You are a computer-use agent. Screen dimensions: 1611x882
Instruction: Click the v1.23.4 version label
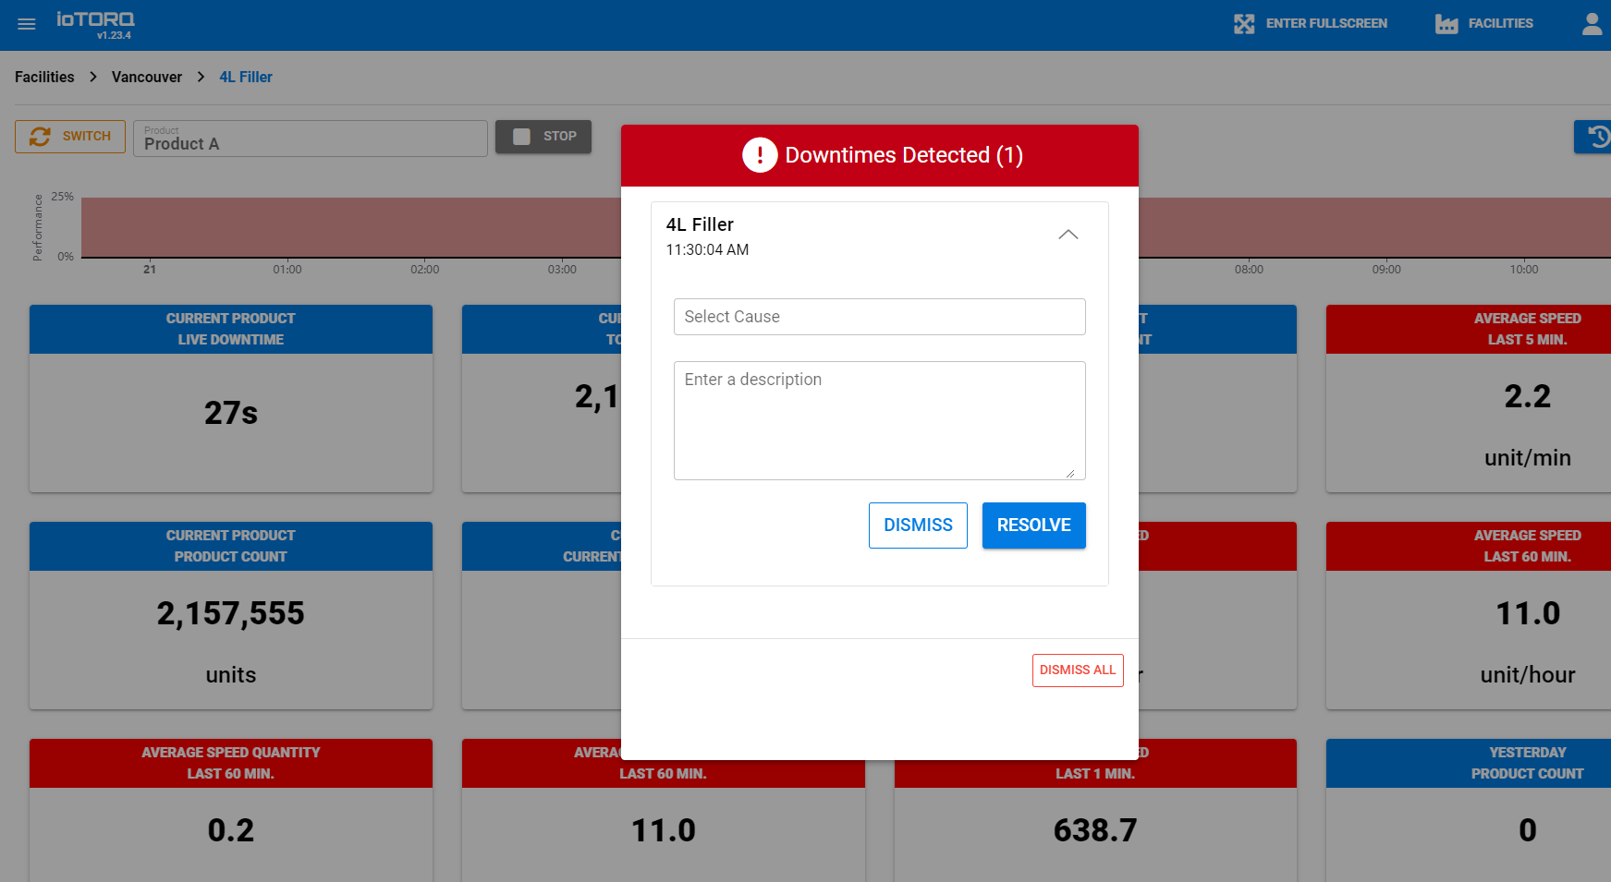114,35
